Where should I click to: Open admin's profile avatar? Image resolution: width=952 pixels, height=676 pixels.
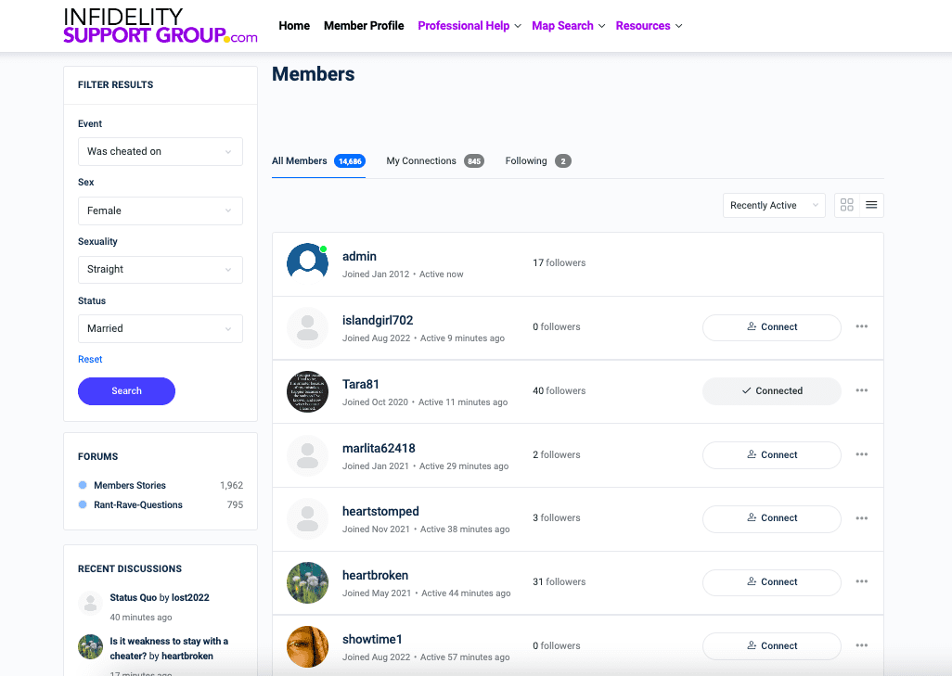point(307,264)
